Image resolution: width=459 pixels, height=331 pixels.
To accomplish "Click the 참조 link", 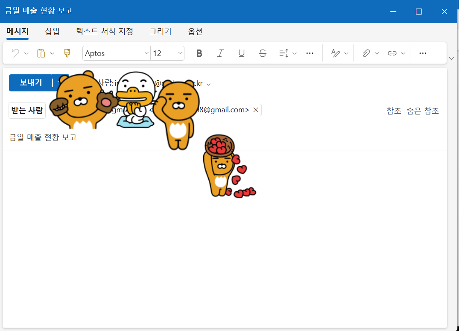I will tap(394, 111).
